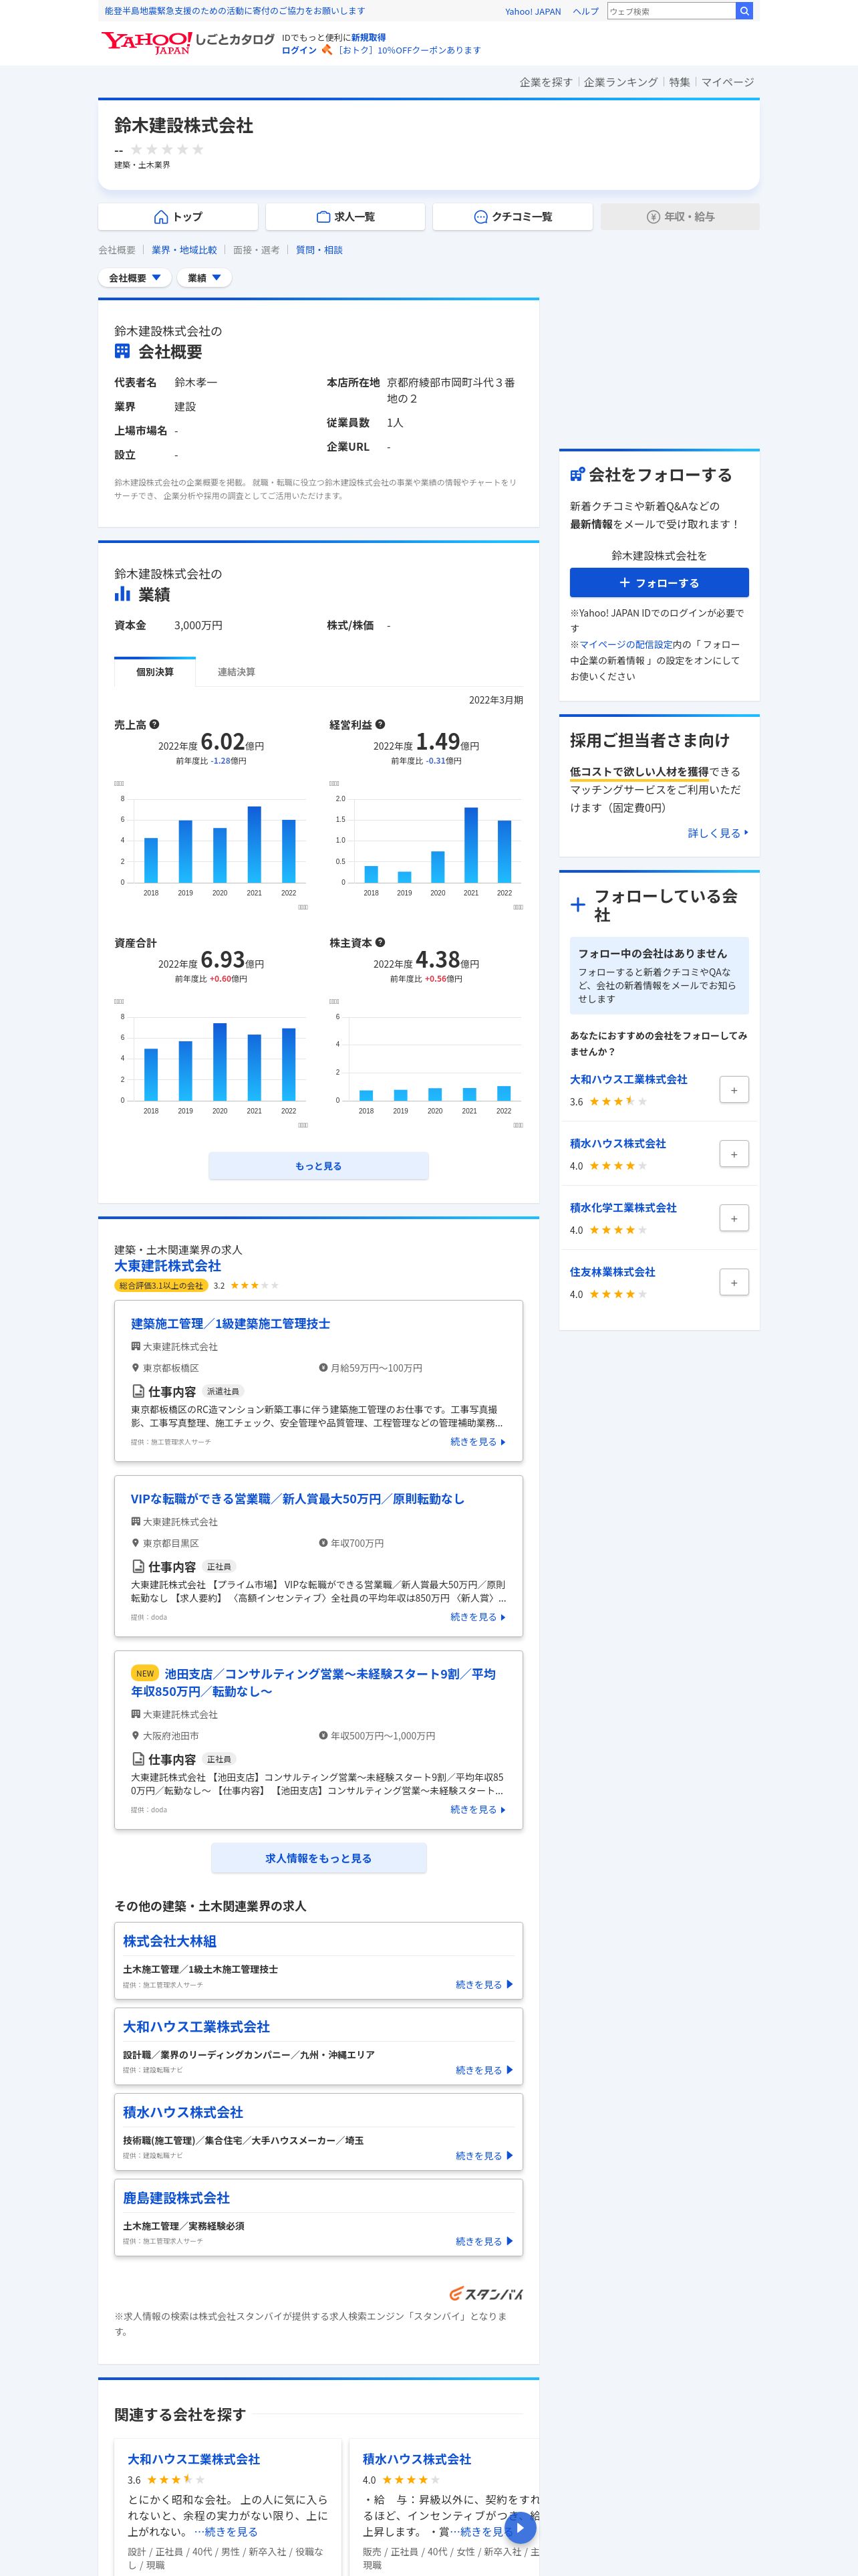858x2576 pixels.
Task: Open the VIPな転職ができる営業職 job title
Action: point(297,1498)
